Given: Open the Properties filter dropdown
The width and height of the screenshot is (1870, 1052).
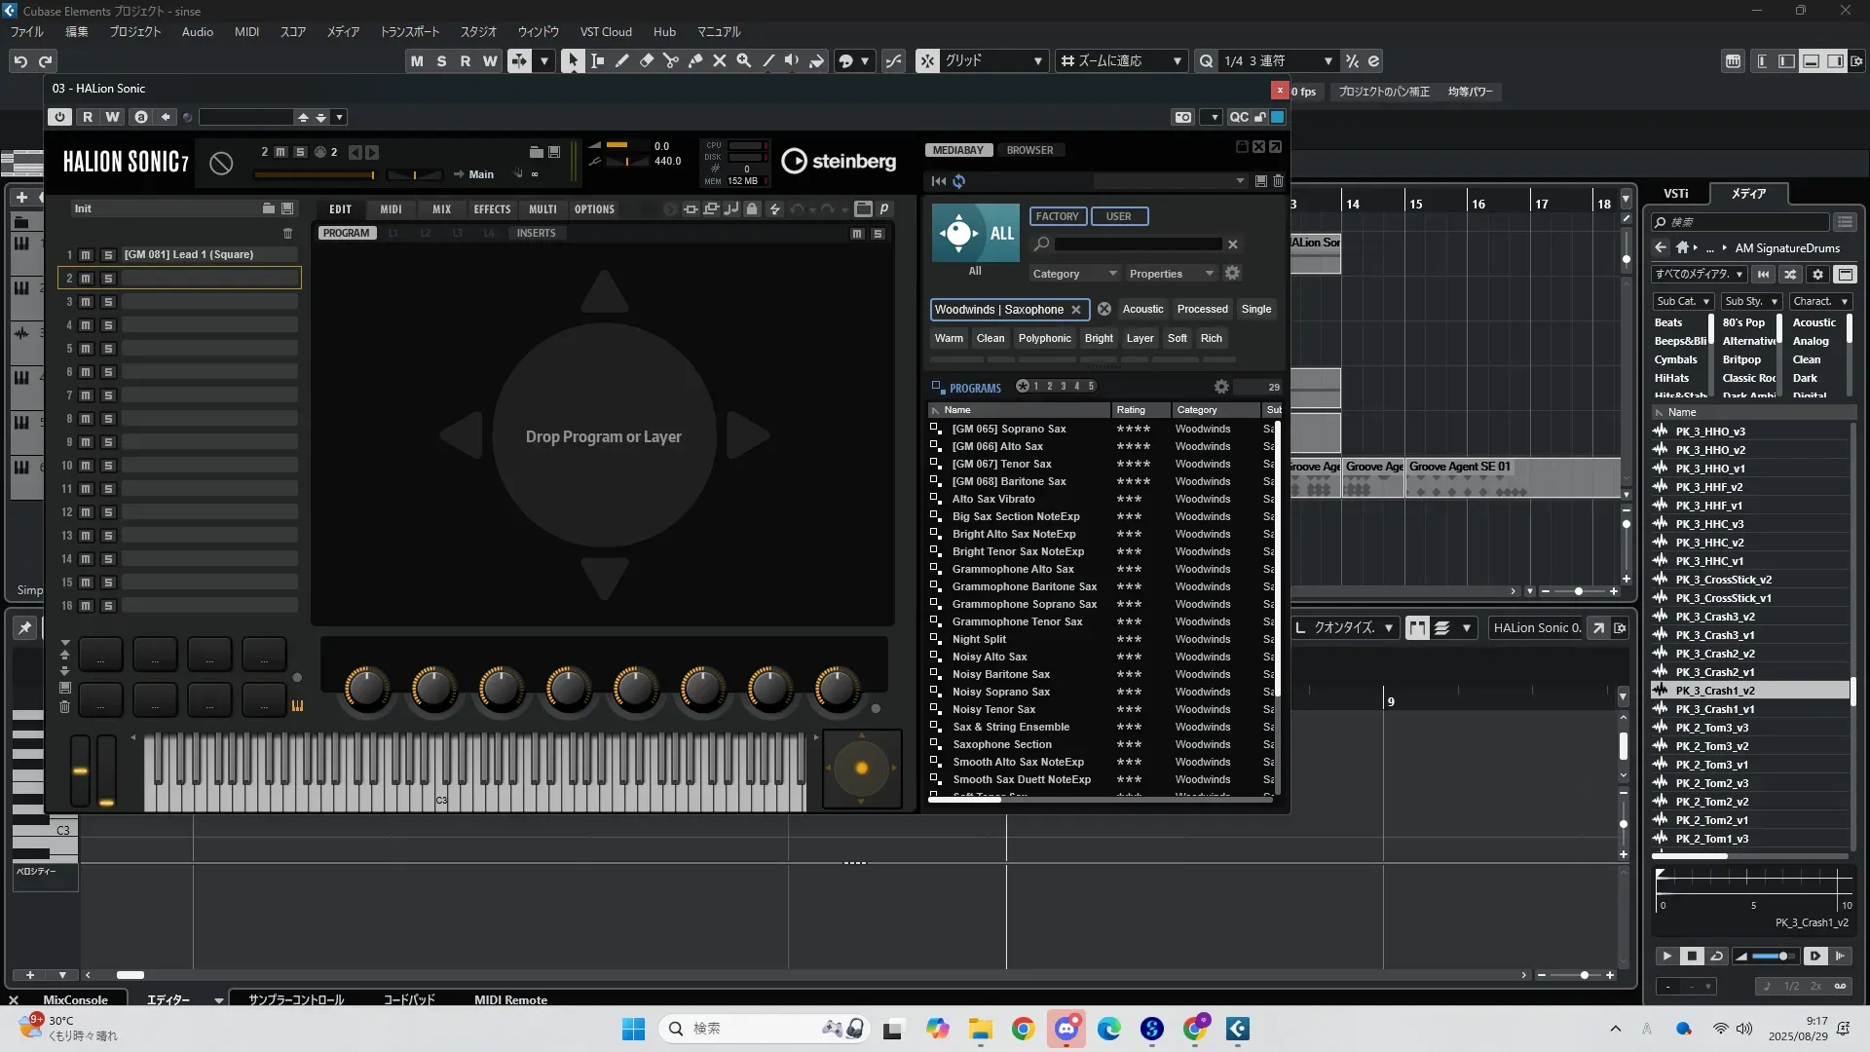Looking at the screenshot, I should [1171, 274].
